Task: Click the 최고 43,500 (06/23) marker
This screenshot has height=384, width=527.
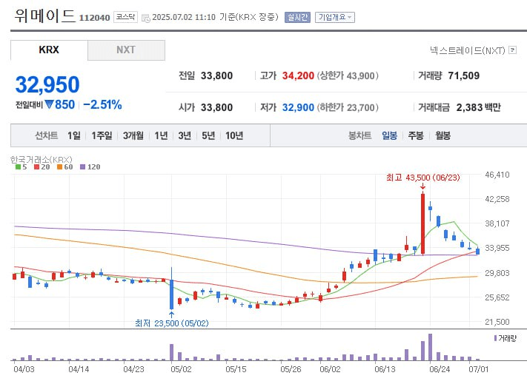Action: [422, 178]
